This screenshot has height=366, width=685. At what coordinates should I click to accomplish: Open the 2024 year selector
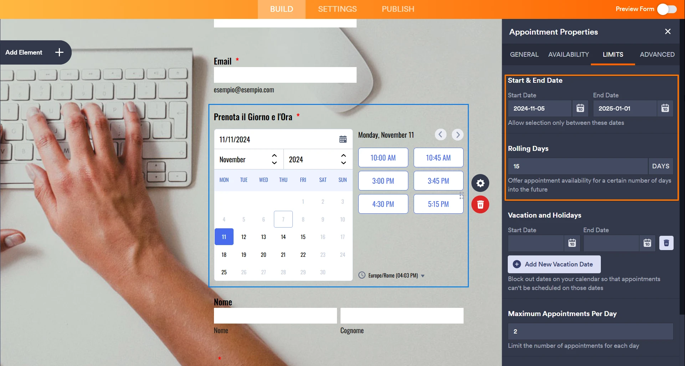click(x=317, y=159)
